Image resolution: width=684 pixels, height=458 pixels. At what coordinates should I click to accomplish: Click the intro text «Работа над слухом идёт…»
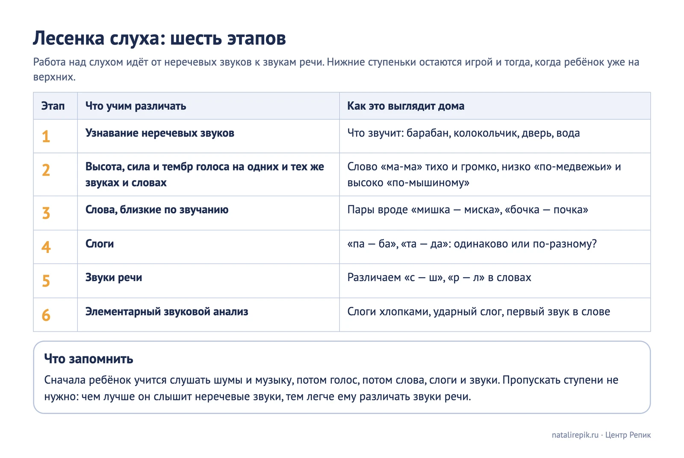[336, 69]
